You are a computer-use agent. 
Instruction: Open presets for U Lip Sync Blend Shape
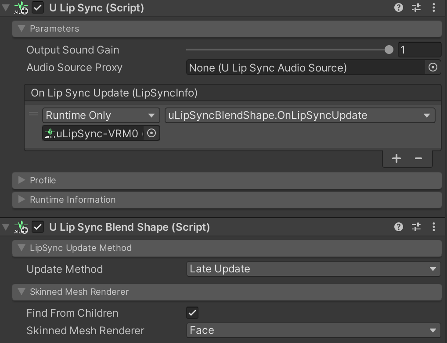coord(416,227)
